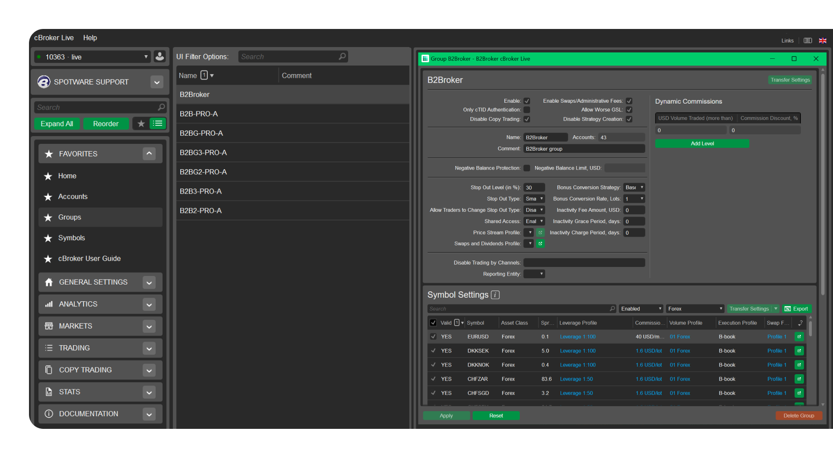The height and width of the screenshot is (456, 833).
Task: Open the CHFSGD row external link icon
Action: (799, 393)
